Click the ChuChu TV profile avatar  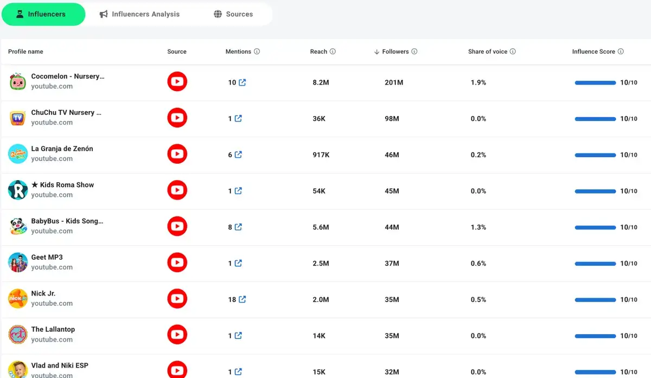pyautogui.click(x=17, y=118)
